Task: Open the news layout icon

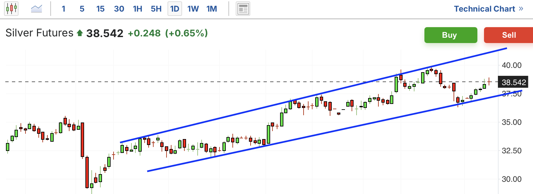Action: pyautogui.click(x=243, y=9)
